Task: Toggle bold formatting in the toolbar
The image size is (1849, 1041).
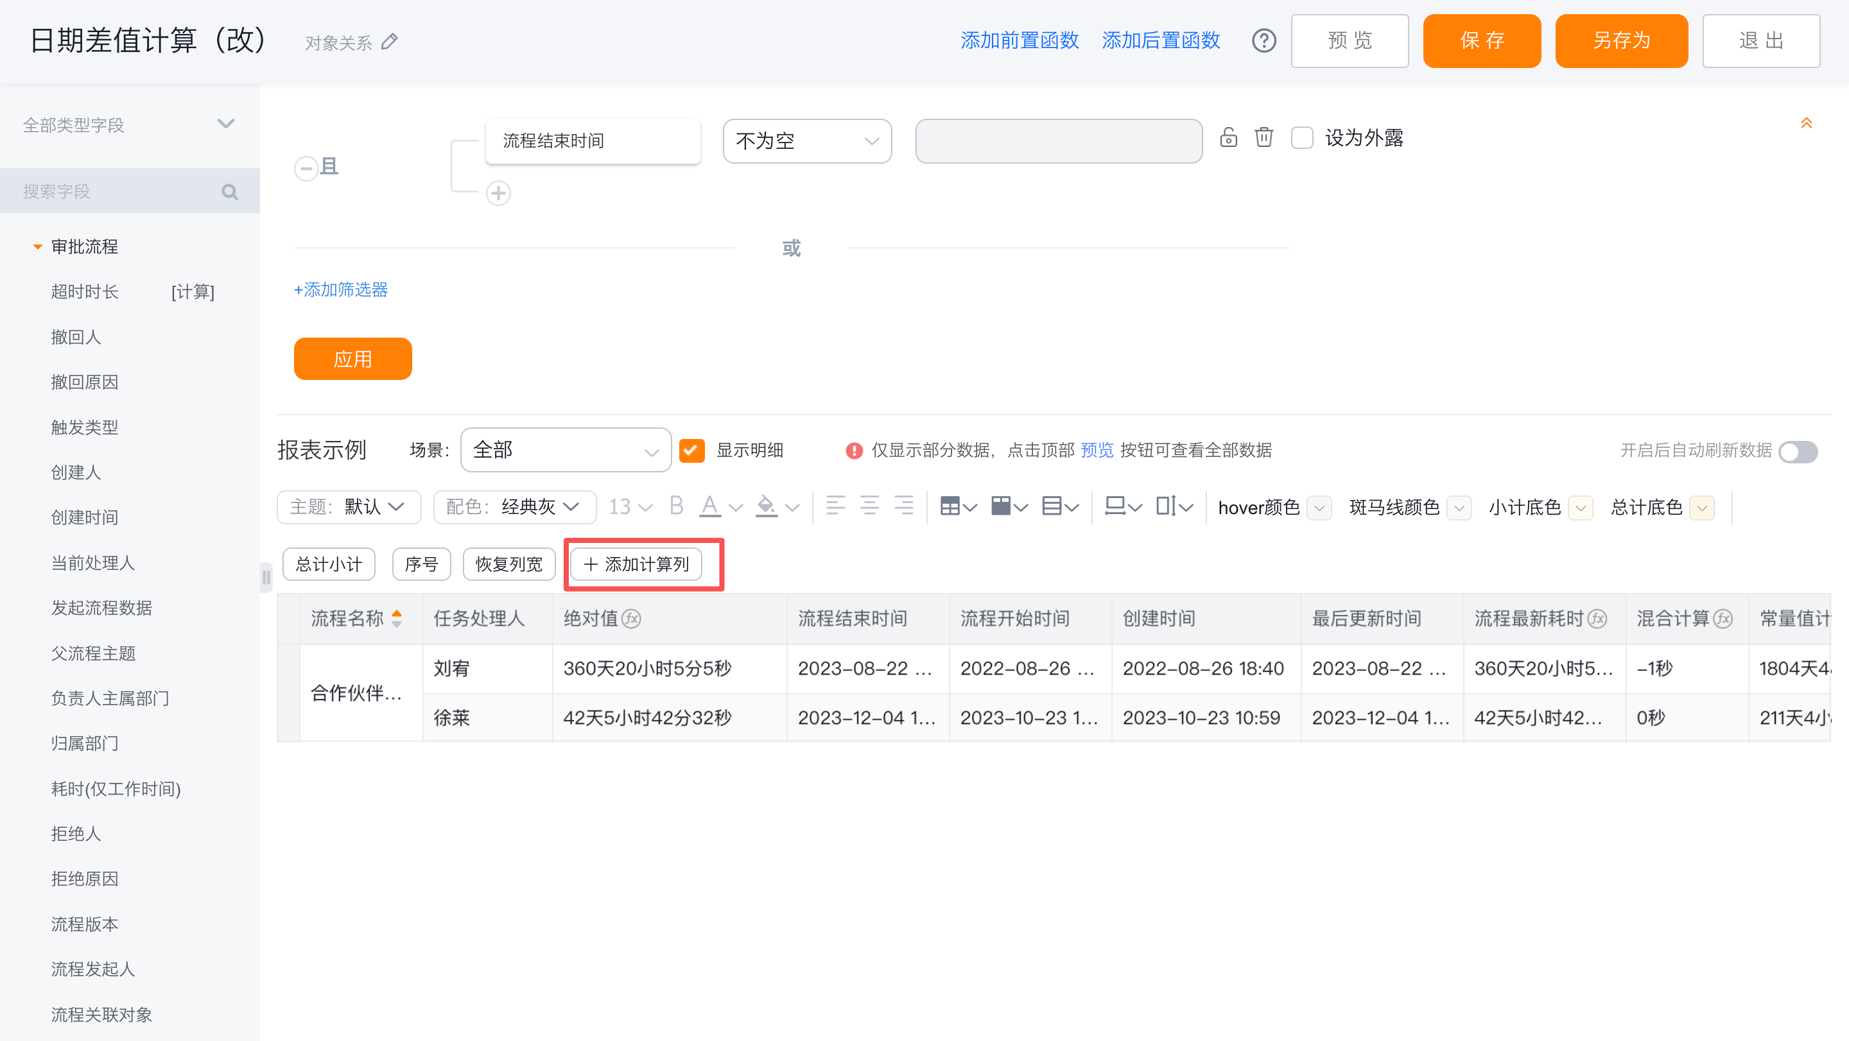Action: pos(675,506)
